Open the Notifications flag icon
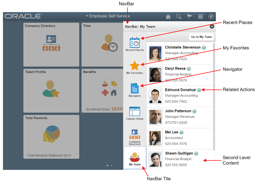Viewport: 258px width, 183px height. (x=190, y=16)
